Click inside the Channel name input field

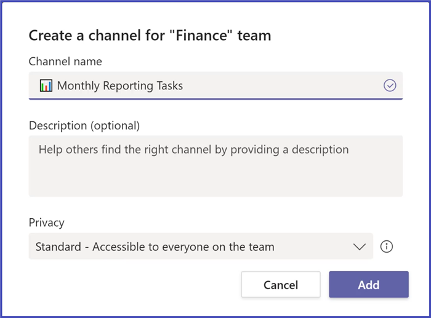pos(277,86)
